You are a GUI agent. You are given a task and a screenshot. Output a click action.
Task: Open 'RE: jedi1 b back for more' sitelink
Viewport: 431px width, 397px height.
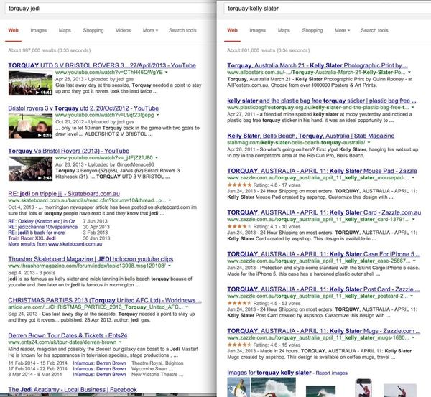click(37, 233)
